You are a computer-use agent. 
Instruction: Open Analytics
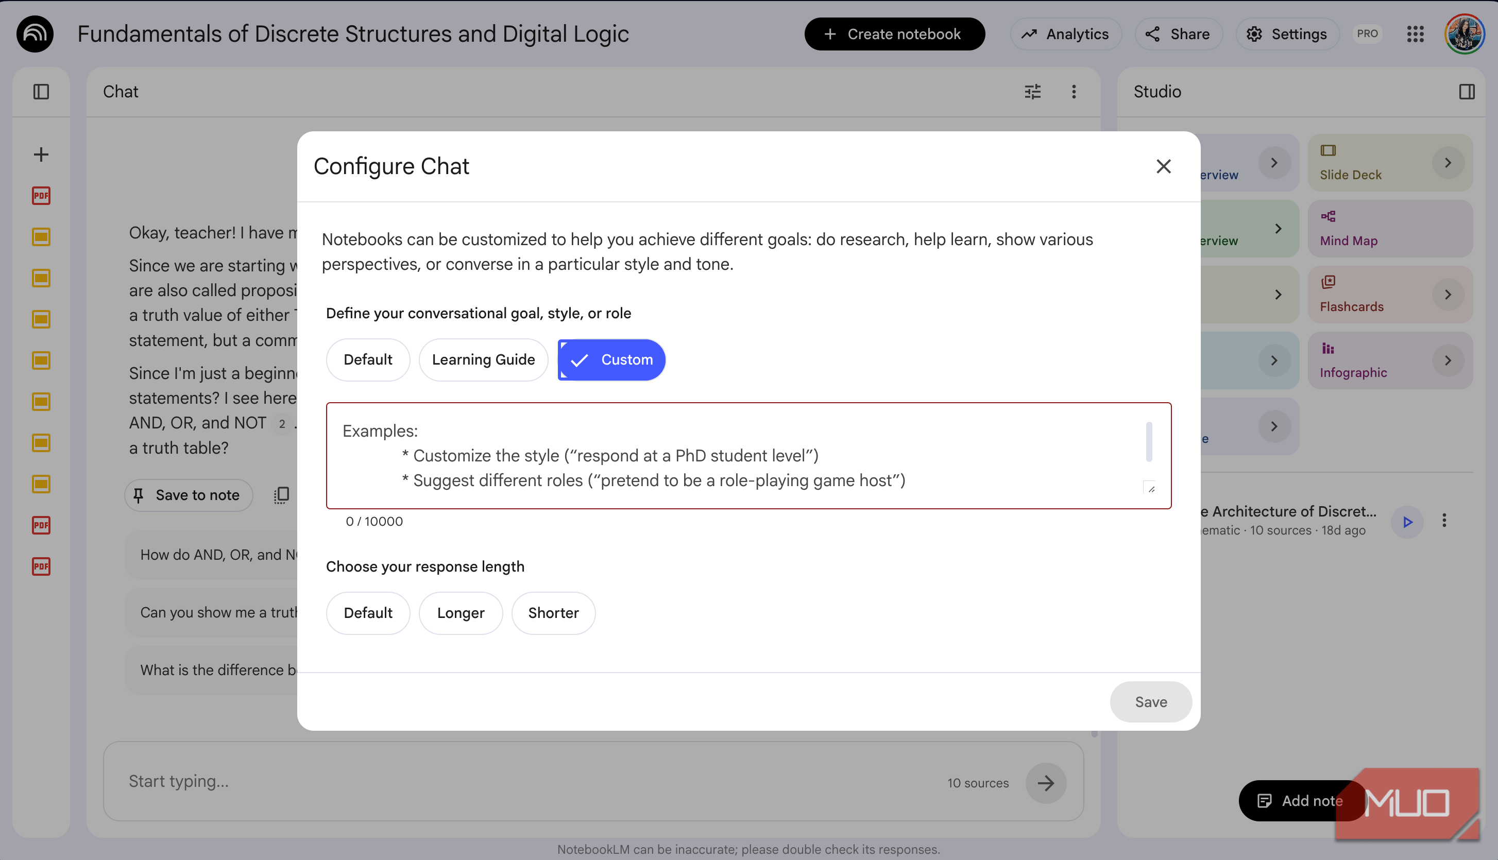(1066, 33)
